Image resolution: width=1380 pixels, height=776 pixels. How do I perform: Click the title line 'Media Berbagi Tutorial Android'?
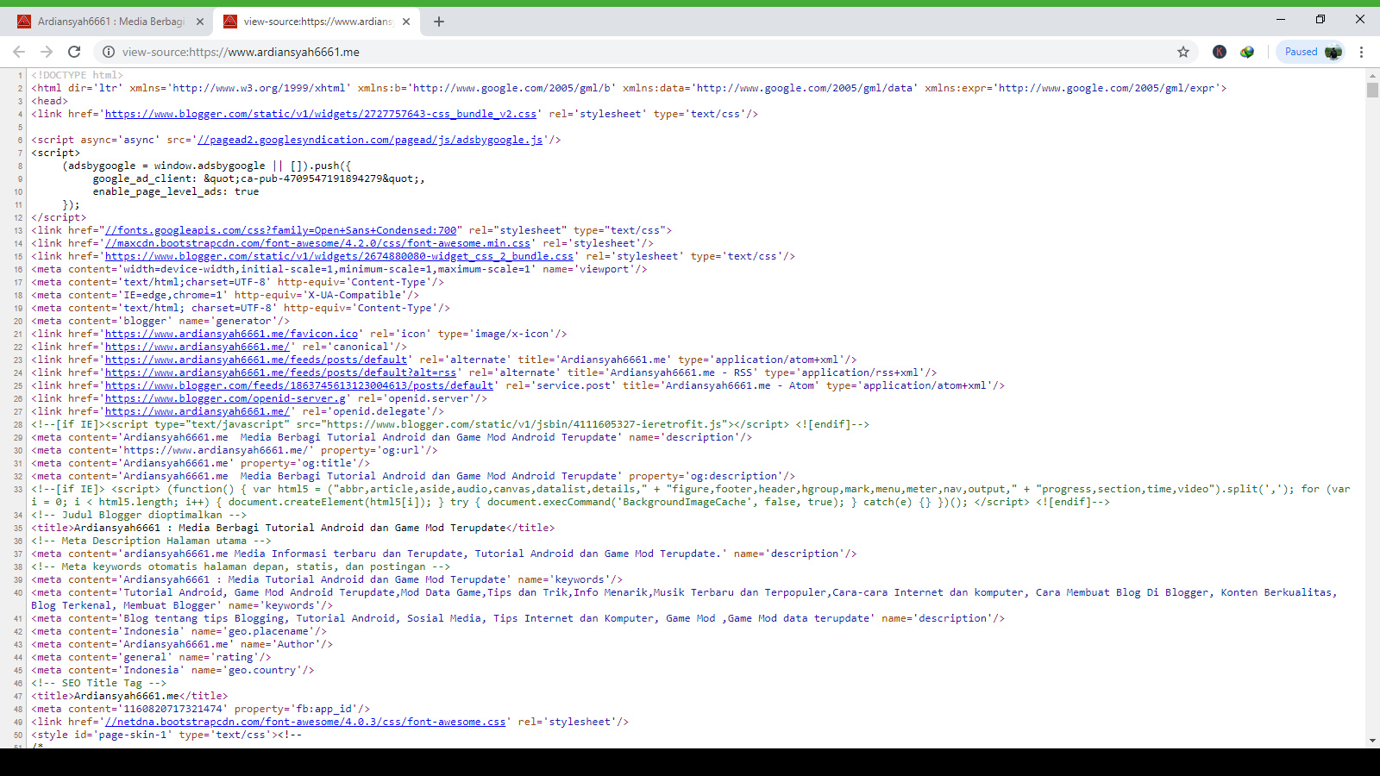pyautogui.click(x=293, y=528)
